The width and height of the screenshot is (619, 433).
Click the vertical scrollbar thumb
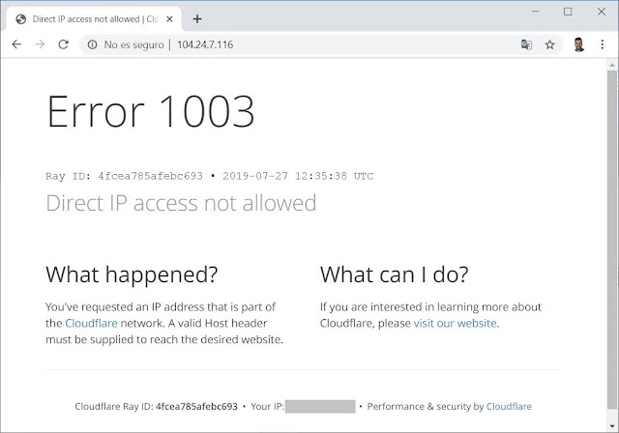[x=612, y=240]
